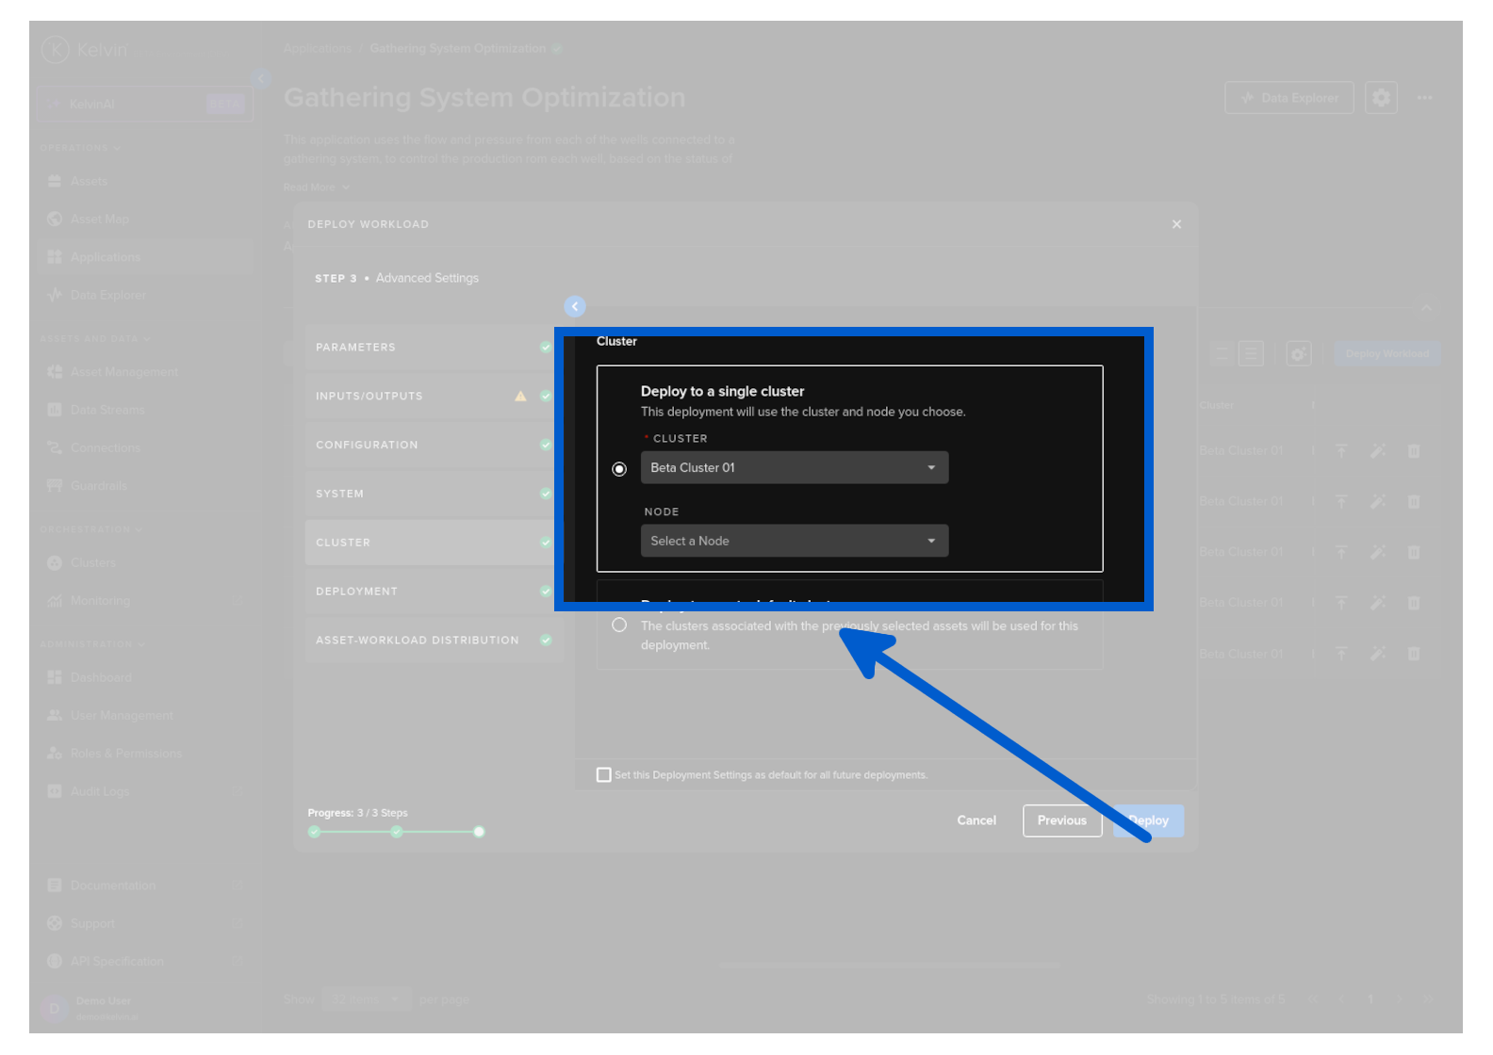The width and height of the screenshot is (1493, 1055).
Task: Go back with the Previous button
Action: [1061, 820]
